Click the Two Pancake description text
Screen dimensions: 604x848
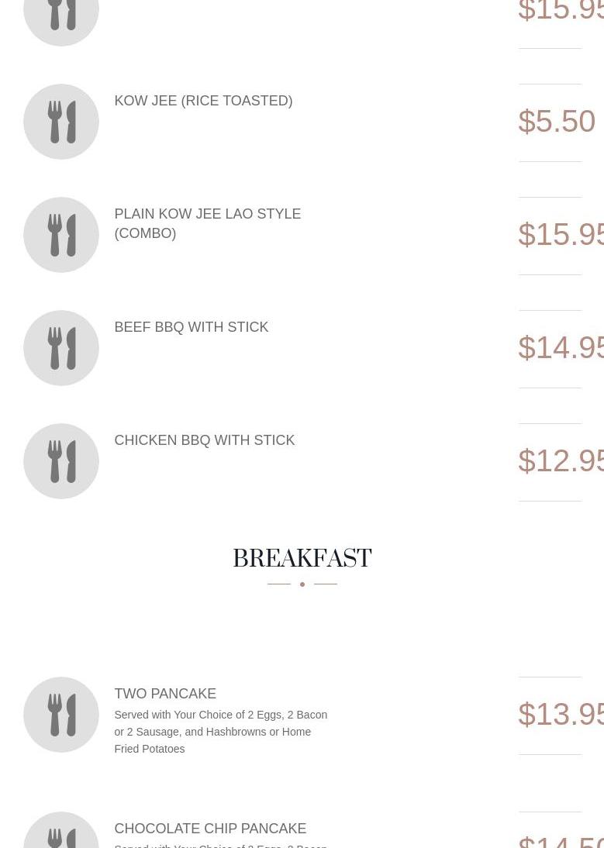[220, 732]
